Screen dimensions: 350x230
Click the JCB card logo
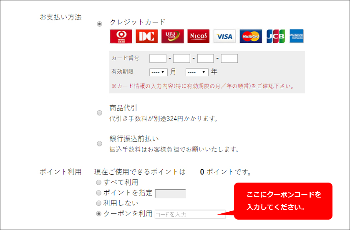(276, 36)
